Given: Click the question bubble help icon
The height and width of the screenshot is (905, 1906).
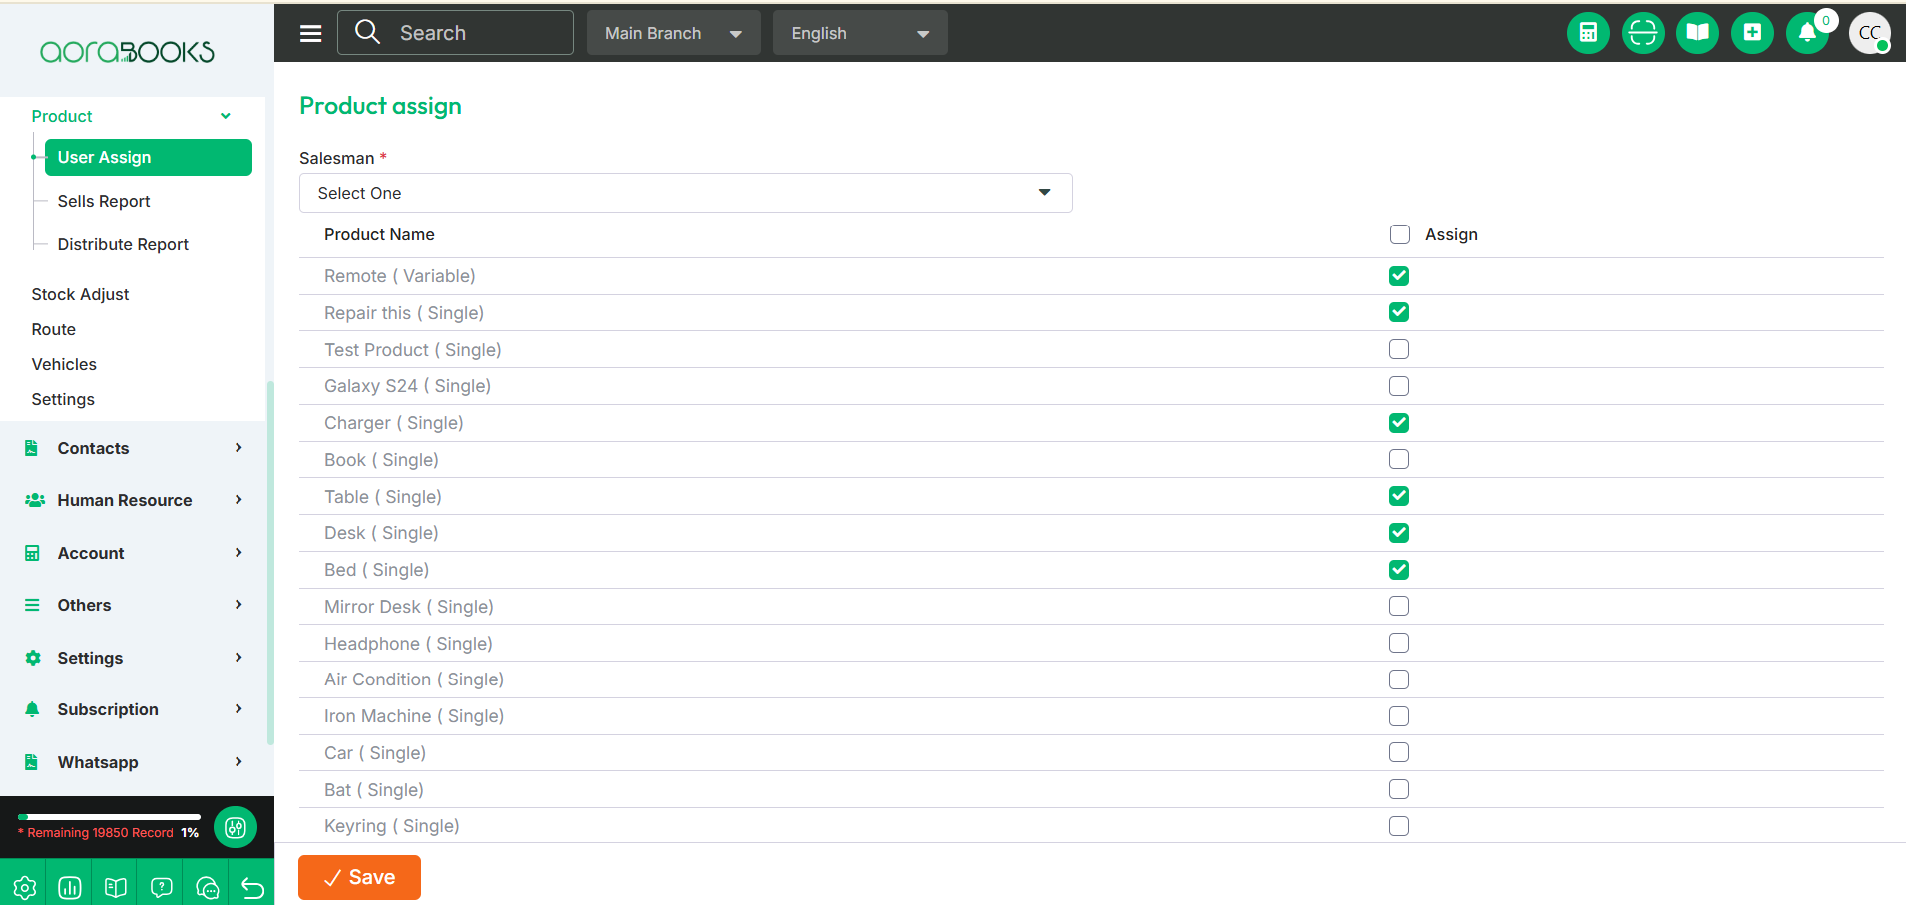Looking at the screenshot, I should (x=162, y=887).
